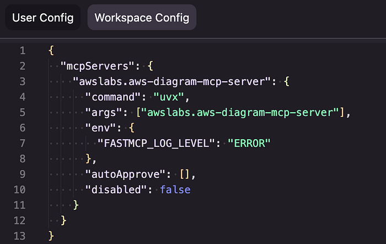Click the closing brace on line 13

[51, 236]
